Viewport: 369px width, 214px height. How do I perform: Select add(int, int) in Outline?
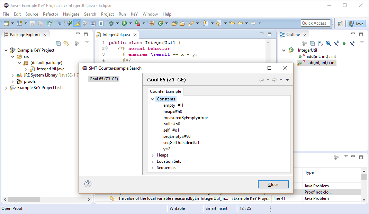tap(321, 56)
